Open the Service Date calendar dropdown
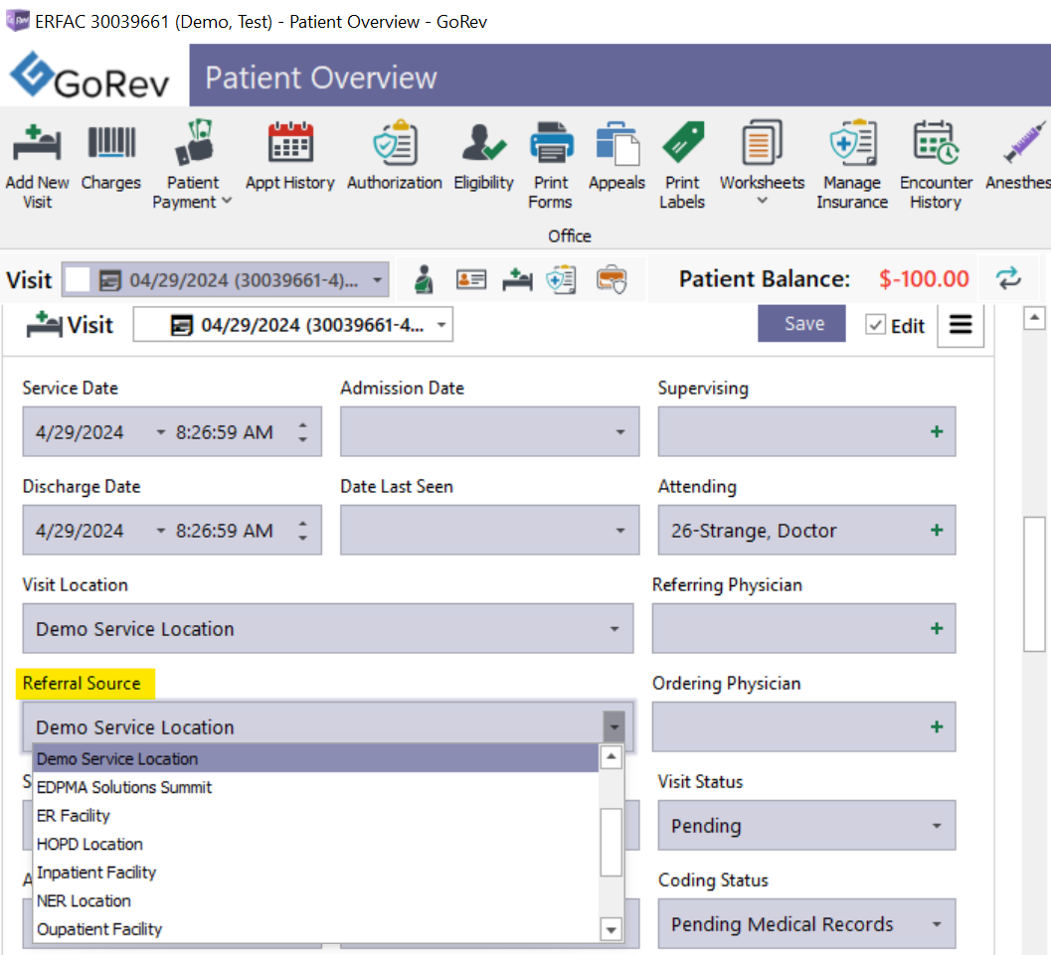The image size is (1051, 955). 161,432
